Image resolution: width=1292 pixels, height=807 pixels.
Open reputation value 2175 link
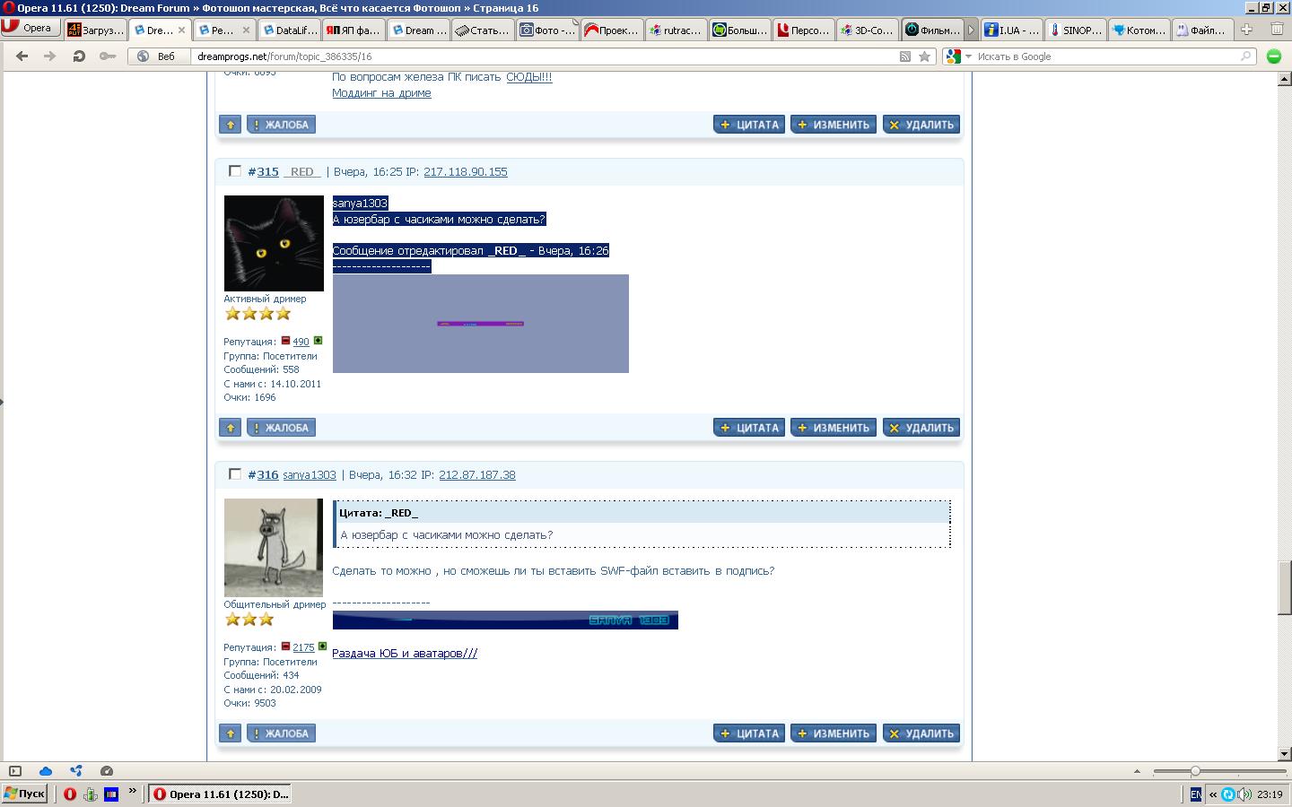303,647
